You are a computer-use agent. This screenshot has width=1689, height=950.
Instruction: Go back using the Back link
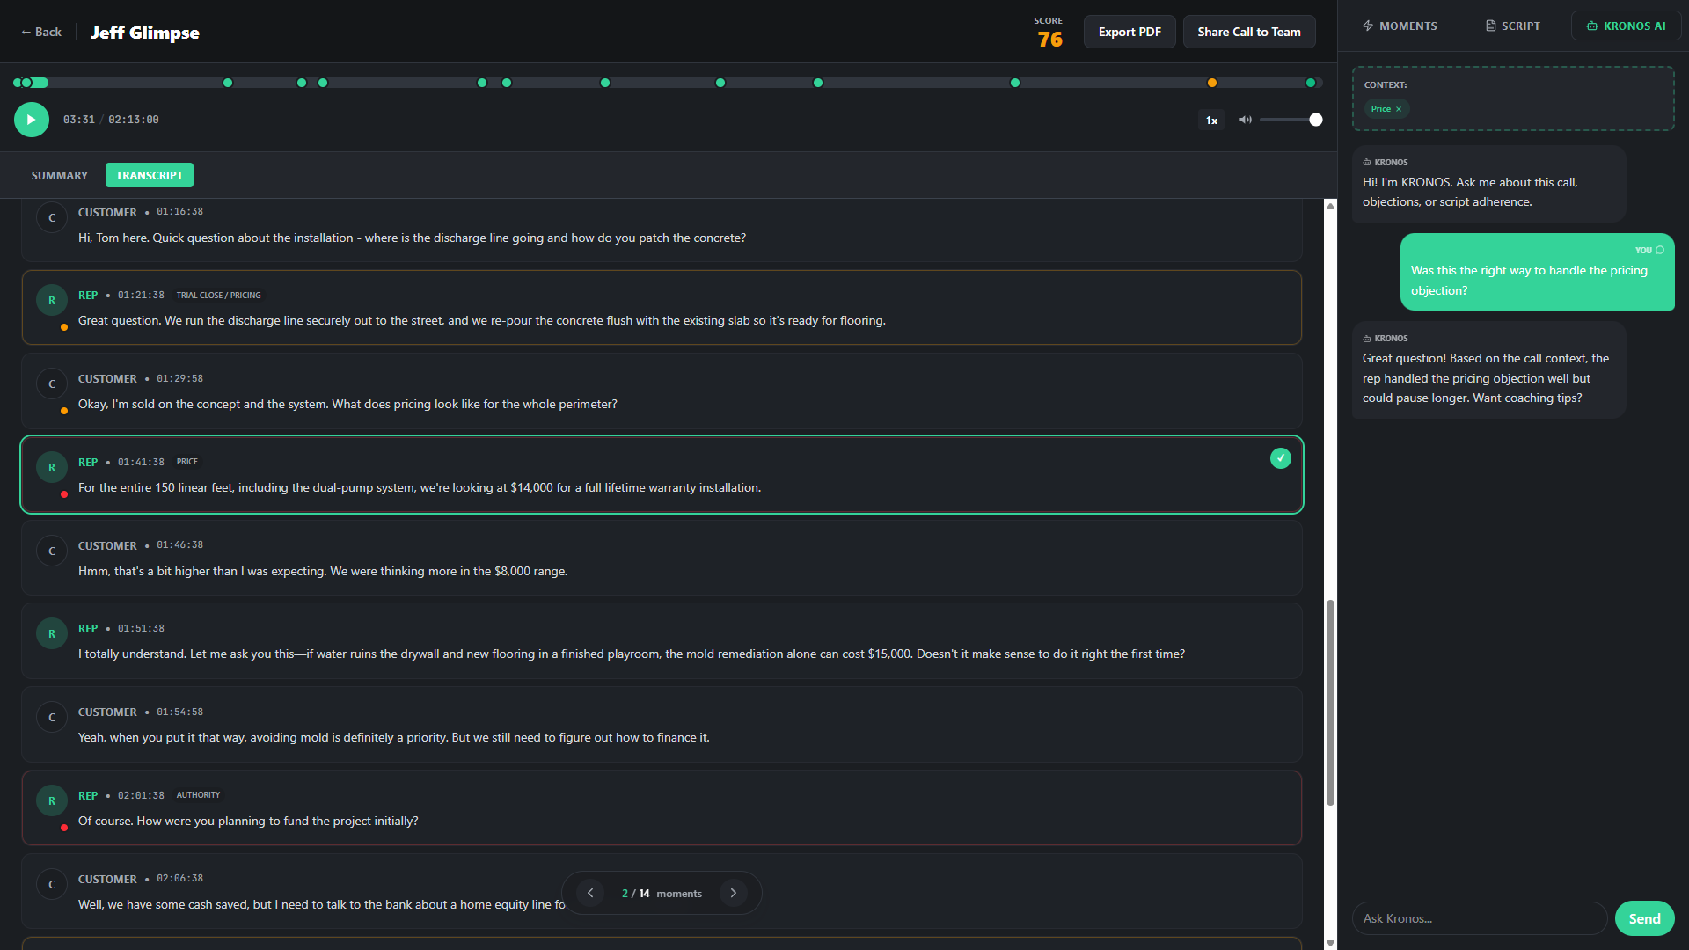pyautogui.click(x=40, y=32)
